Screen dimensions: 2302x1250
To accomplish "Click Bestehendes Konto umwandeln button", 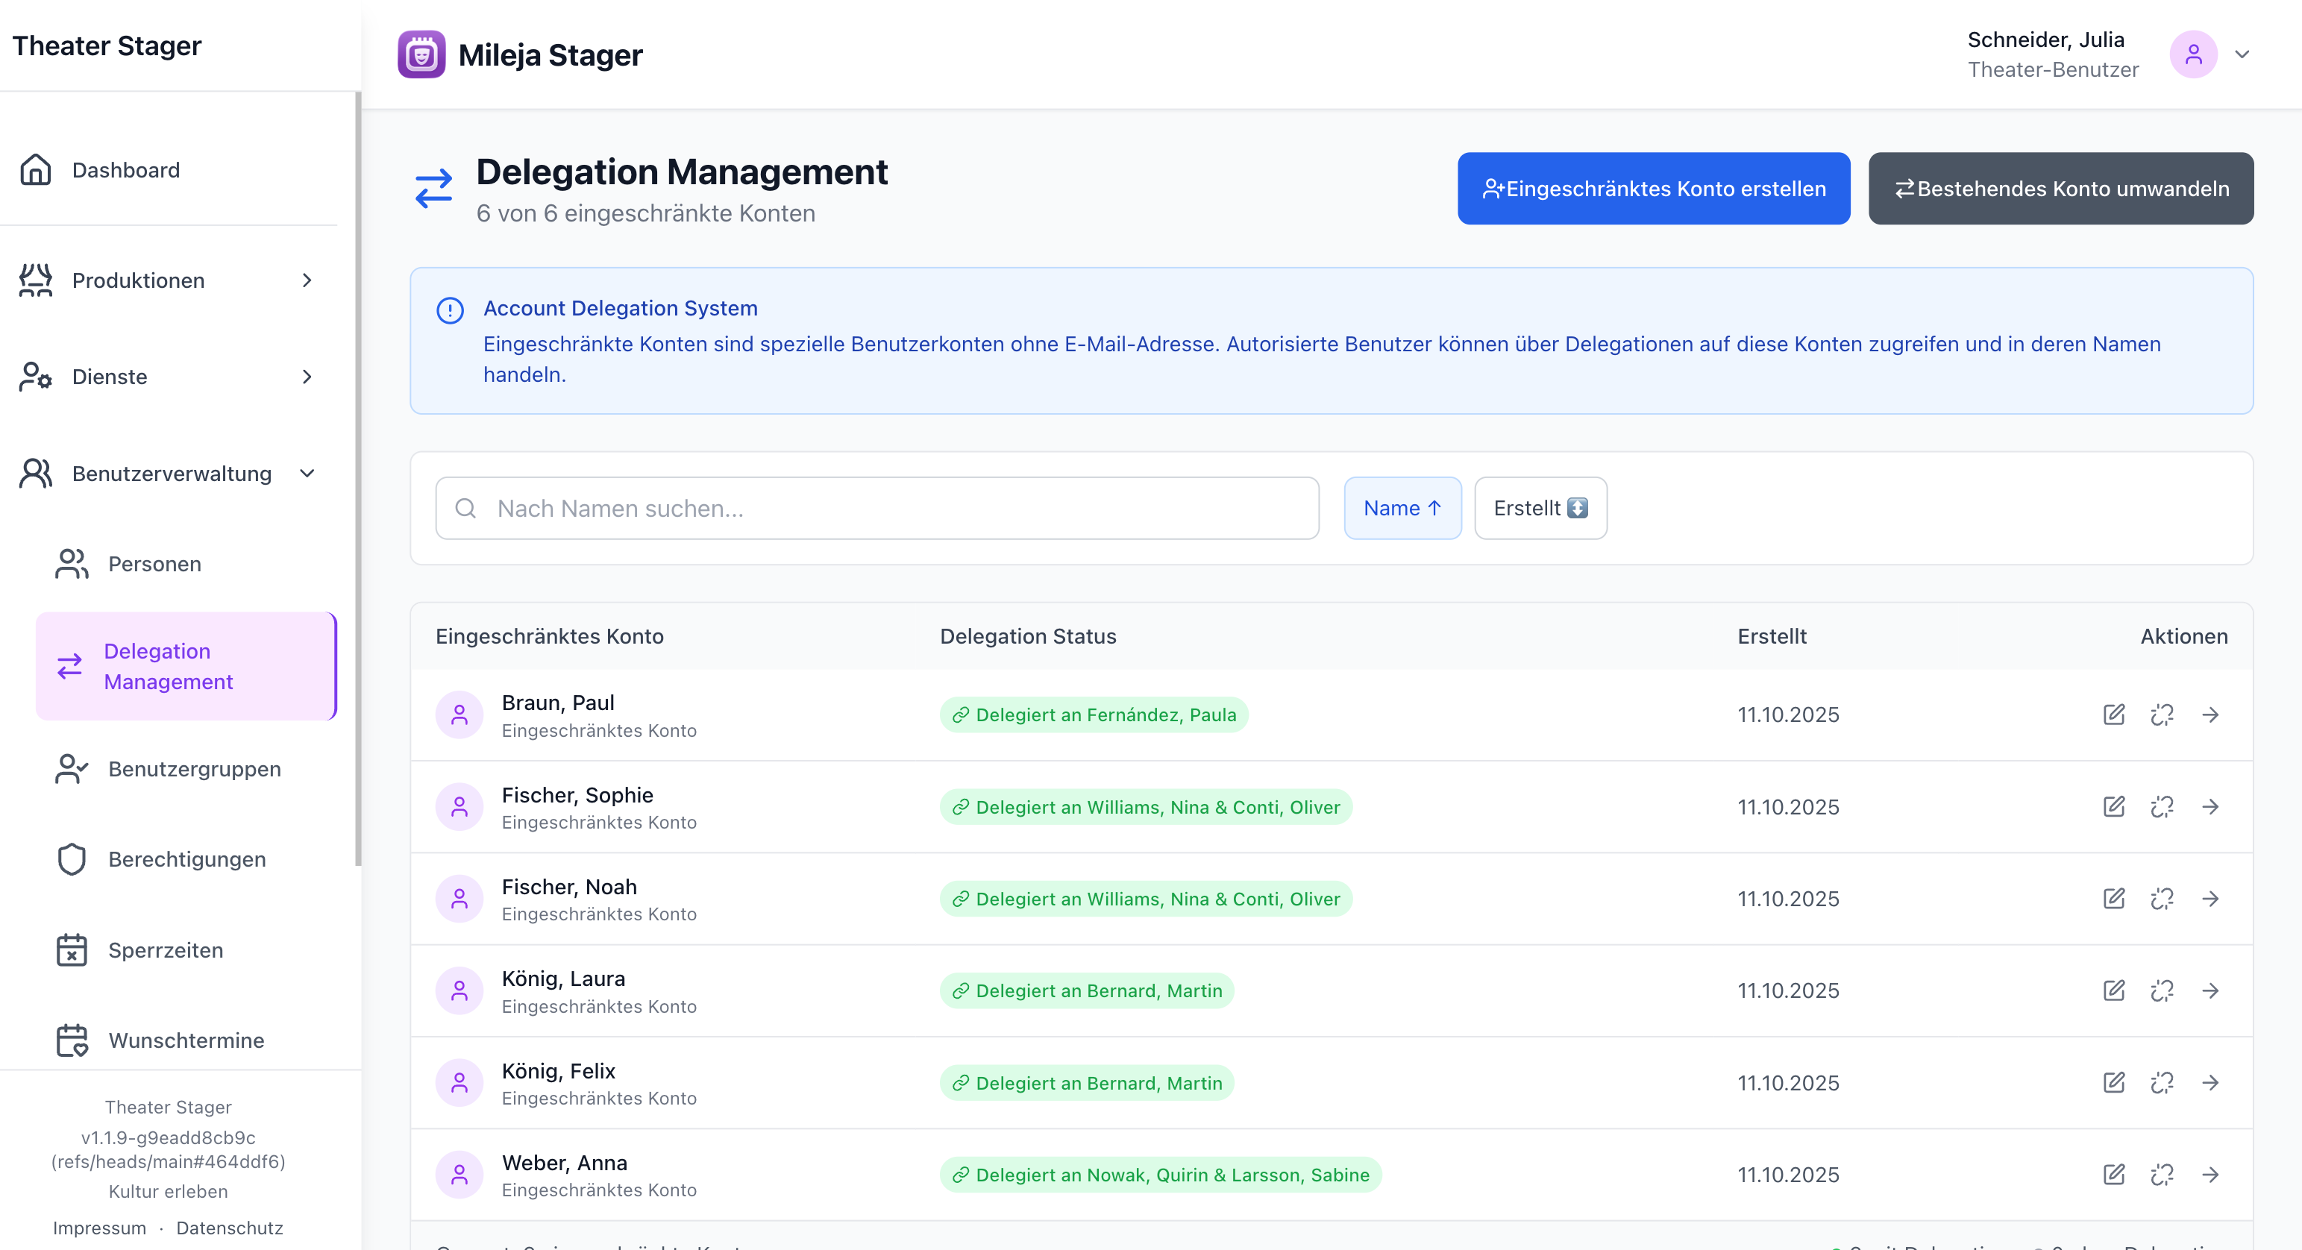I will pyautogui.click(x=2061, y=189).
